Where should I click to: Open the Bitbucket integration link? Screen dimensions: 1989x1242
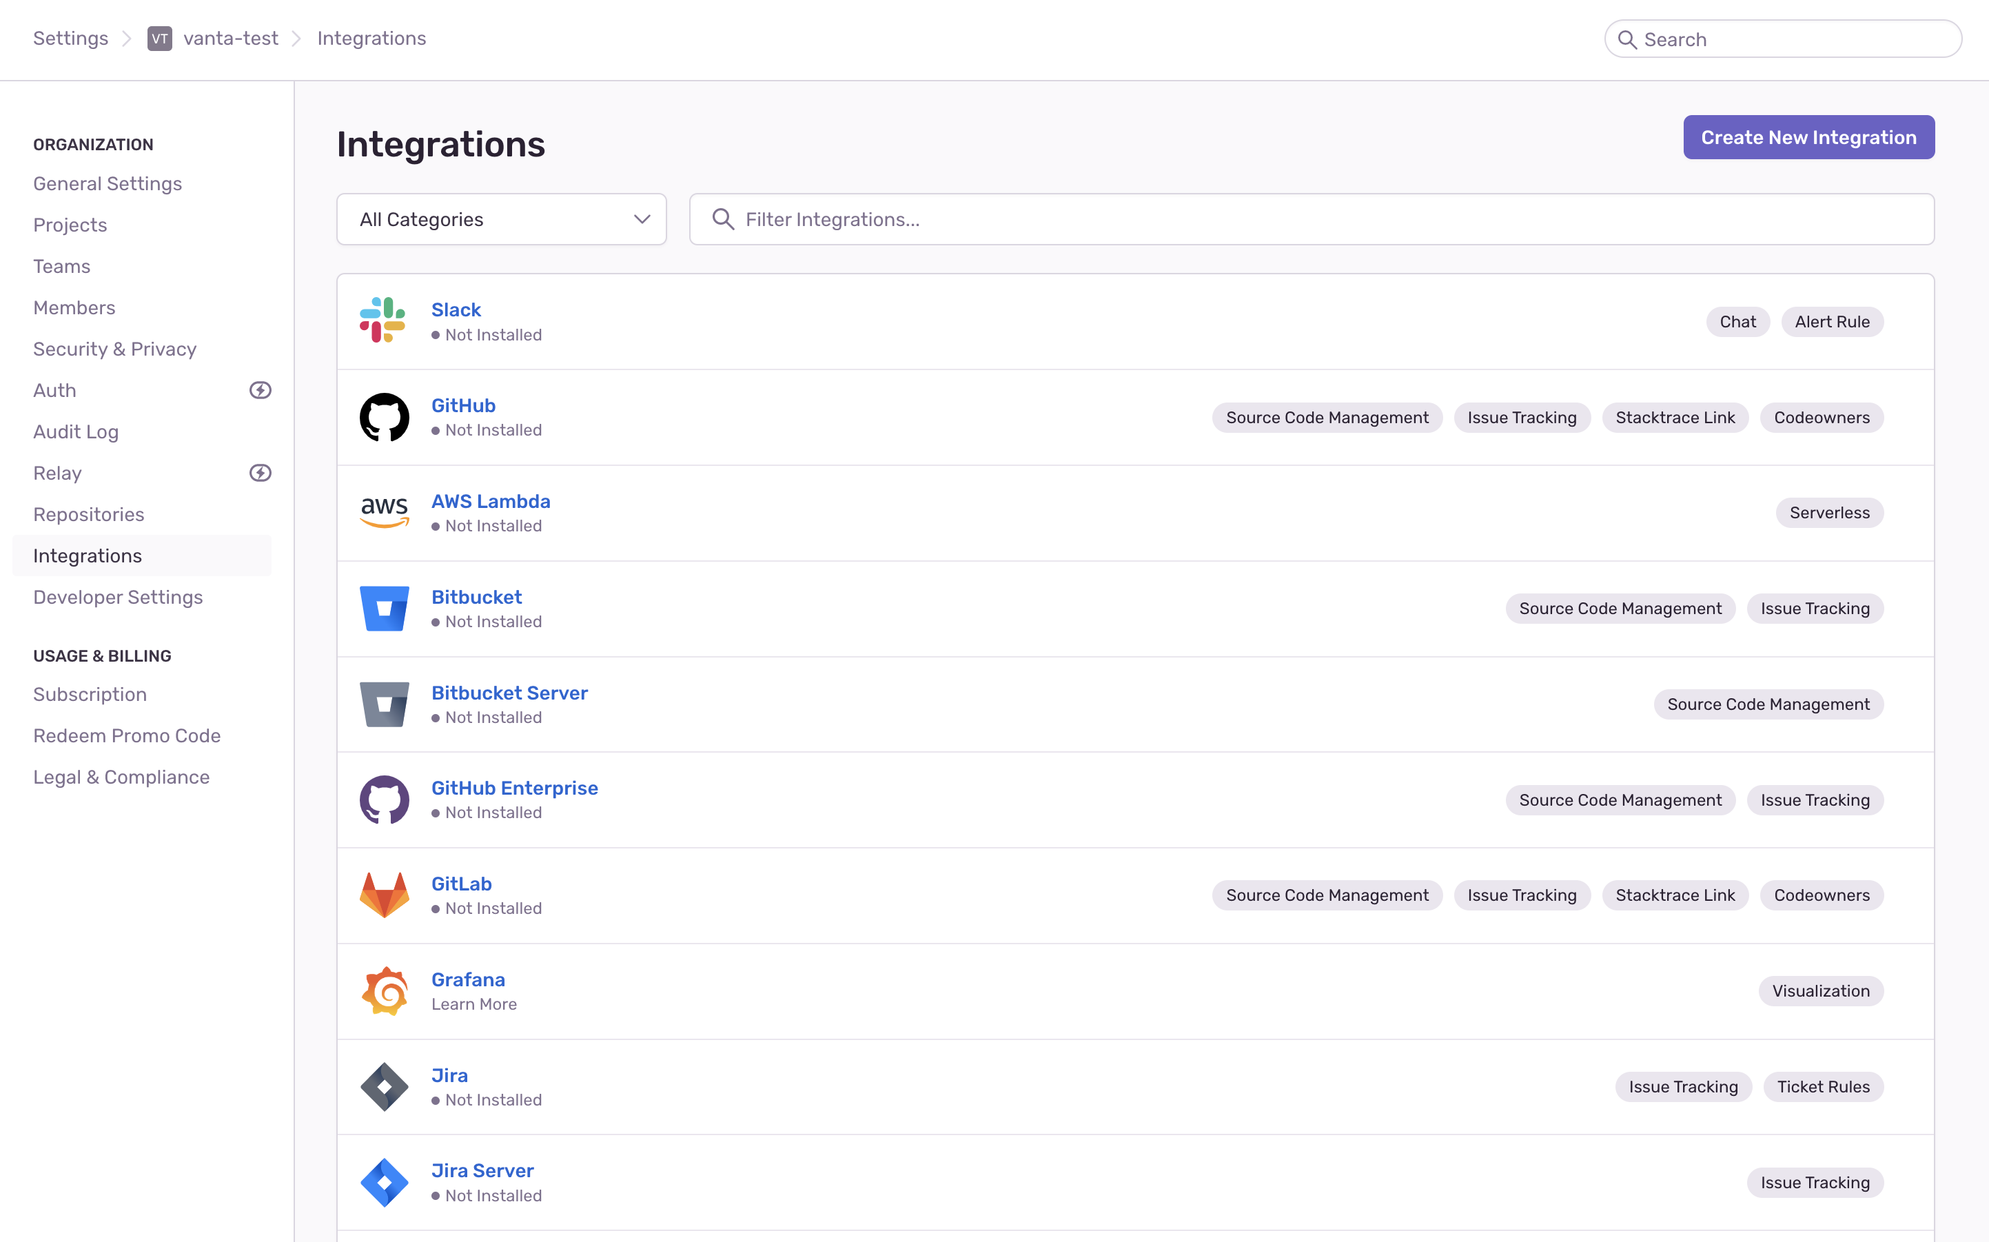tap(476, 597)
